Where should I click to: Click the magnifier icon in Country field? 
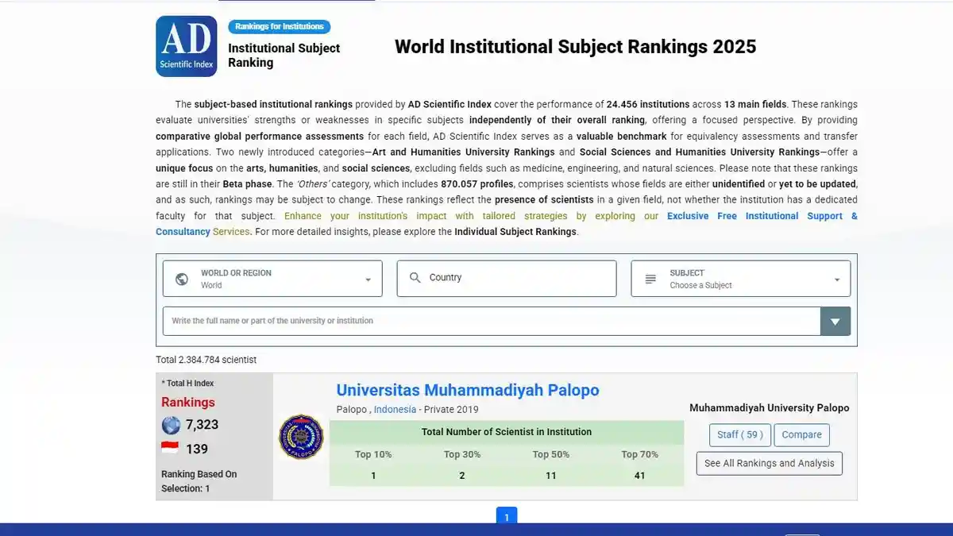pos(415,278)
